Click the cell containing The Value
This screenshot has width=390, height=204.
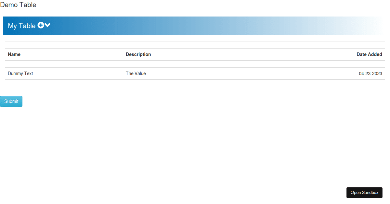[136, 74]
